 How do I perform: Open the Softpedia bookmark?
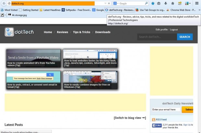coord(77,10)
